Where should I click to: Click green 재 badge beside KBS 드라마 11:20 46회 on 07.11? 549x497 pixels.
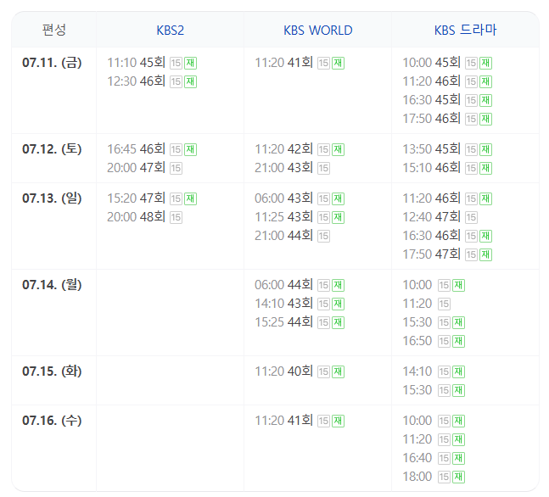click(x=486, y=81)
